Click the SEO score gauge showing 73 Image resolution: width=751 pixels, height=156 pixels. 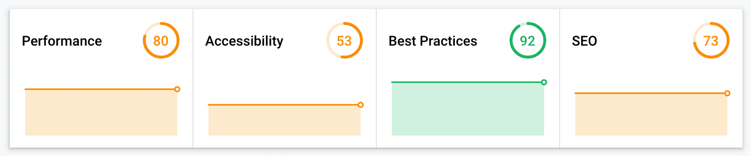click(711, 41)
